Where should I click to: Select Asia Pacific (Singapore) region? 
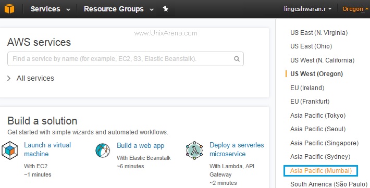pos(325,143)
